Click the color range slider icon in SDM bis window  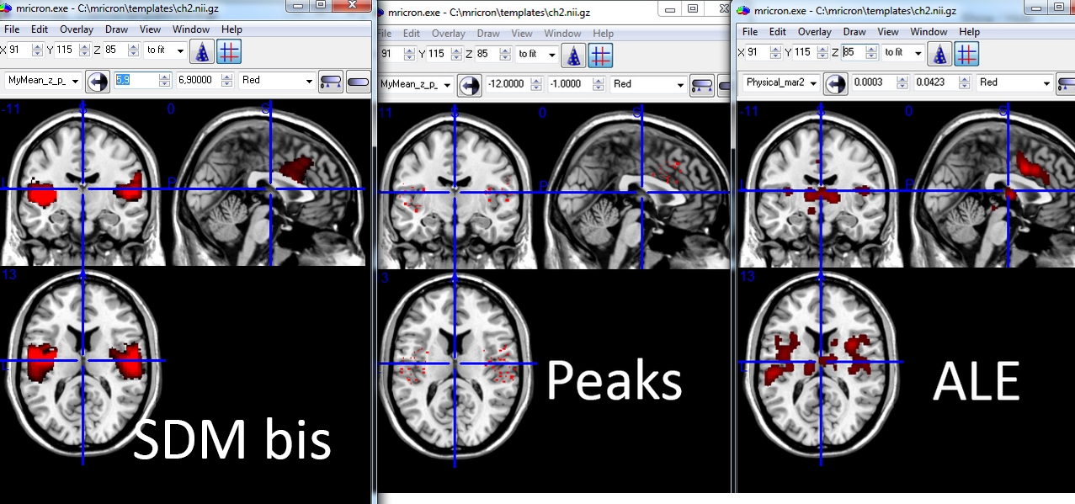(331, 82)
